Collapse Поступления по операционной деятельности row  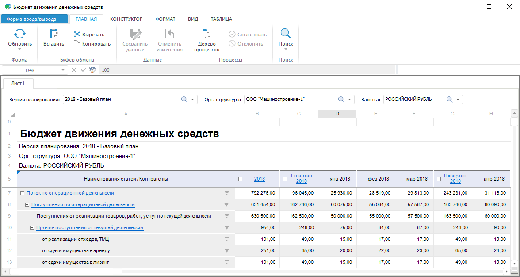click(27, 204)
